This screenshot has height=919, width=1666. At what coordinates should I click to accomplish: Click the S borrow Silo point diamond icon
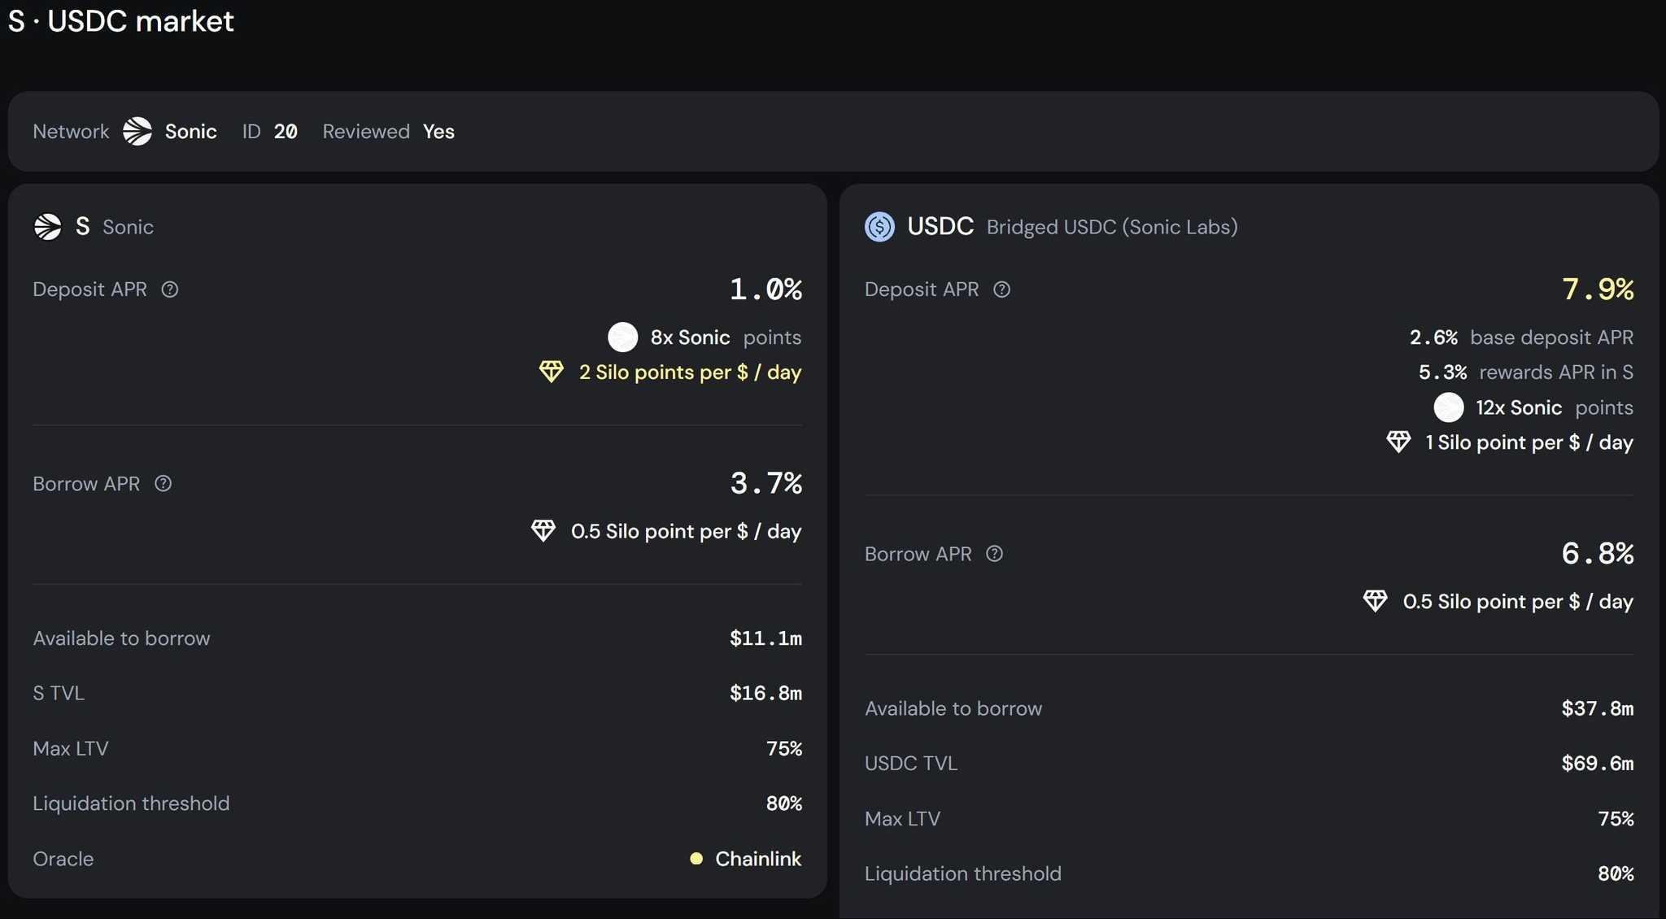click(543, 531)
